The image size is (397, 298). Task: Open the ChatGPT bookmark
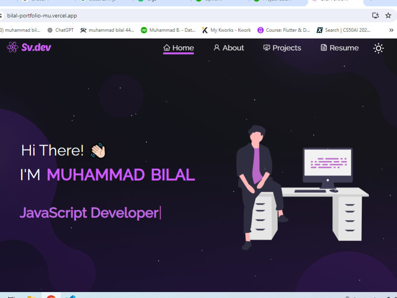click(x=60, y=30)
